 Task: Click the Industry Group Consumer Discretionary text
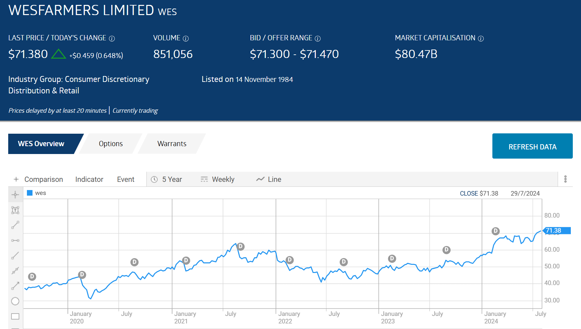pos(79,85)
